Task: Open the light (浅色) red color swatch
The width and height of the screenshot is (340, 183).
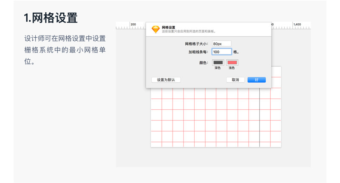Action: coord(232,63)
